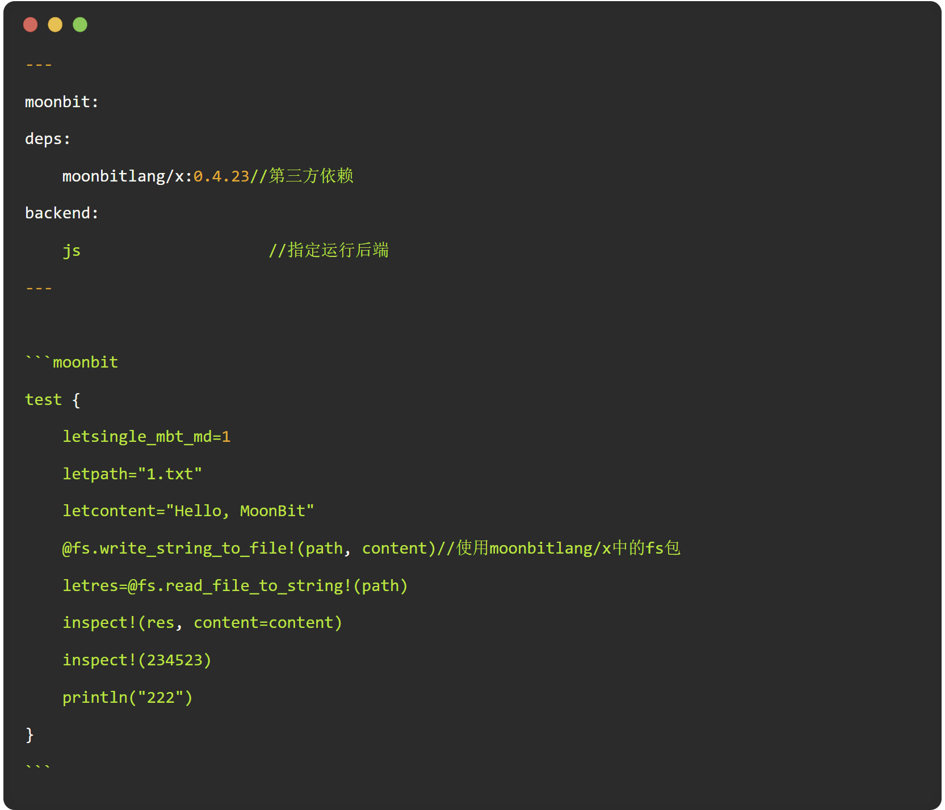Click the 'test {' line
Screen dimensions: 945x810
53,400
